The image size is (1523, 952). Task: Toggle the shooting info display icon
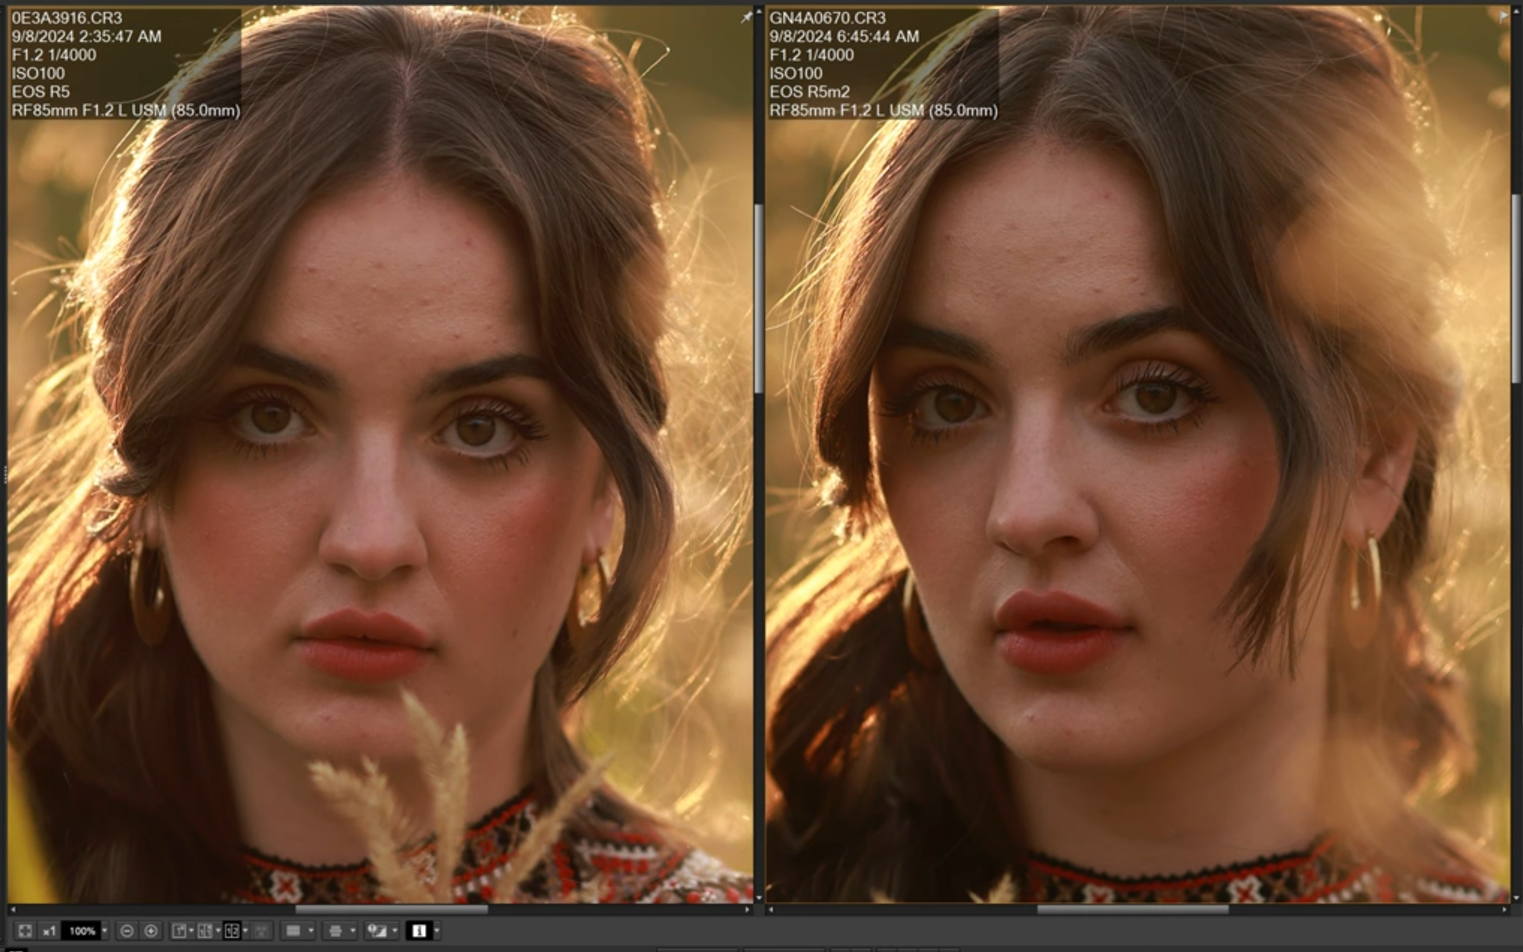click(419, 931)
